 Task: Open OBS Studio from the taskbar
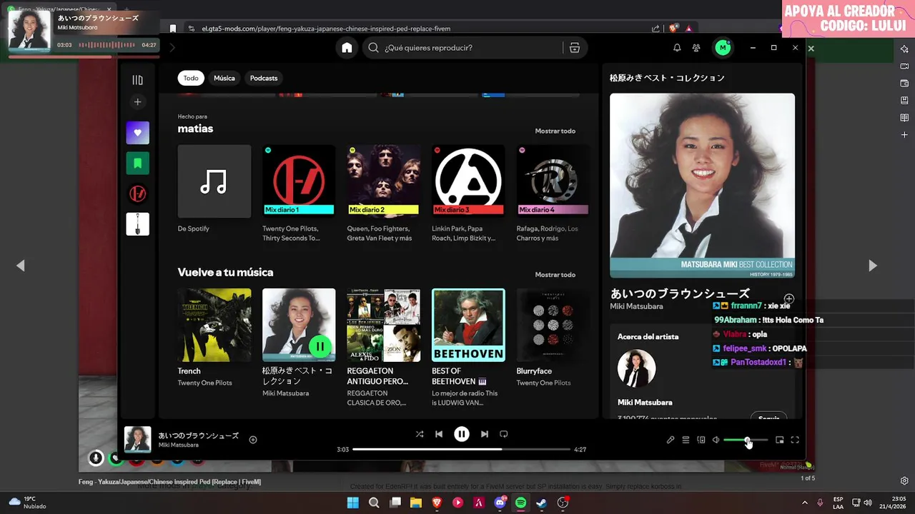(563, 503)
